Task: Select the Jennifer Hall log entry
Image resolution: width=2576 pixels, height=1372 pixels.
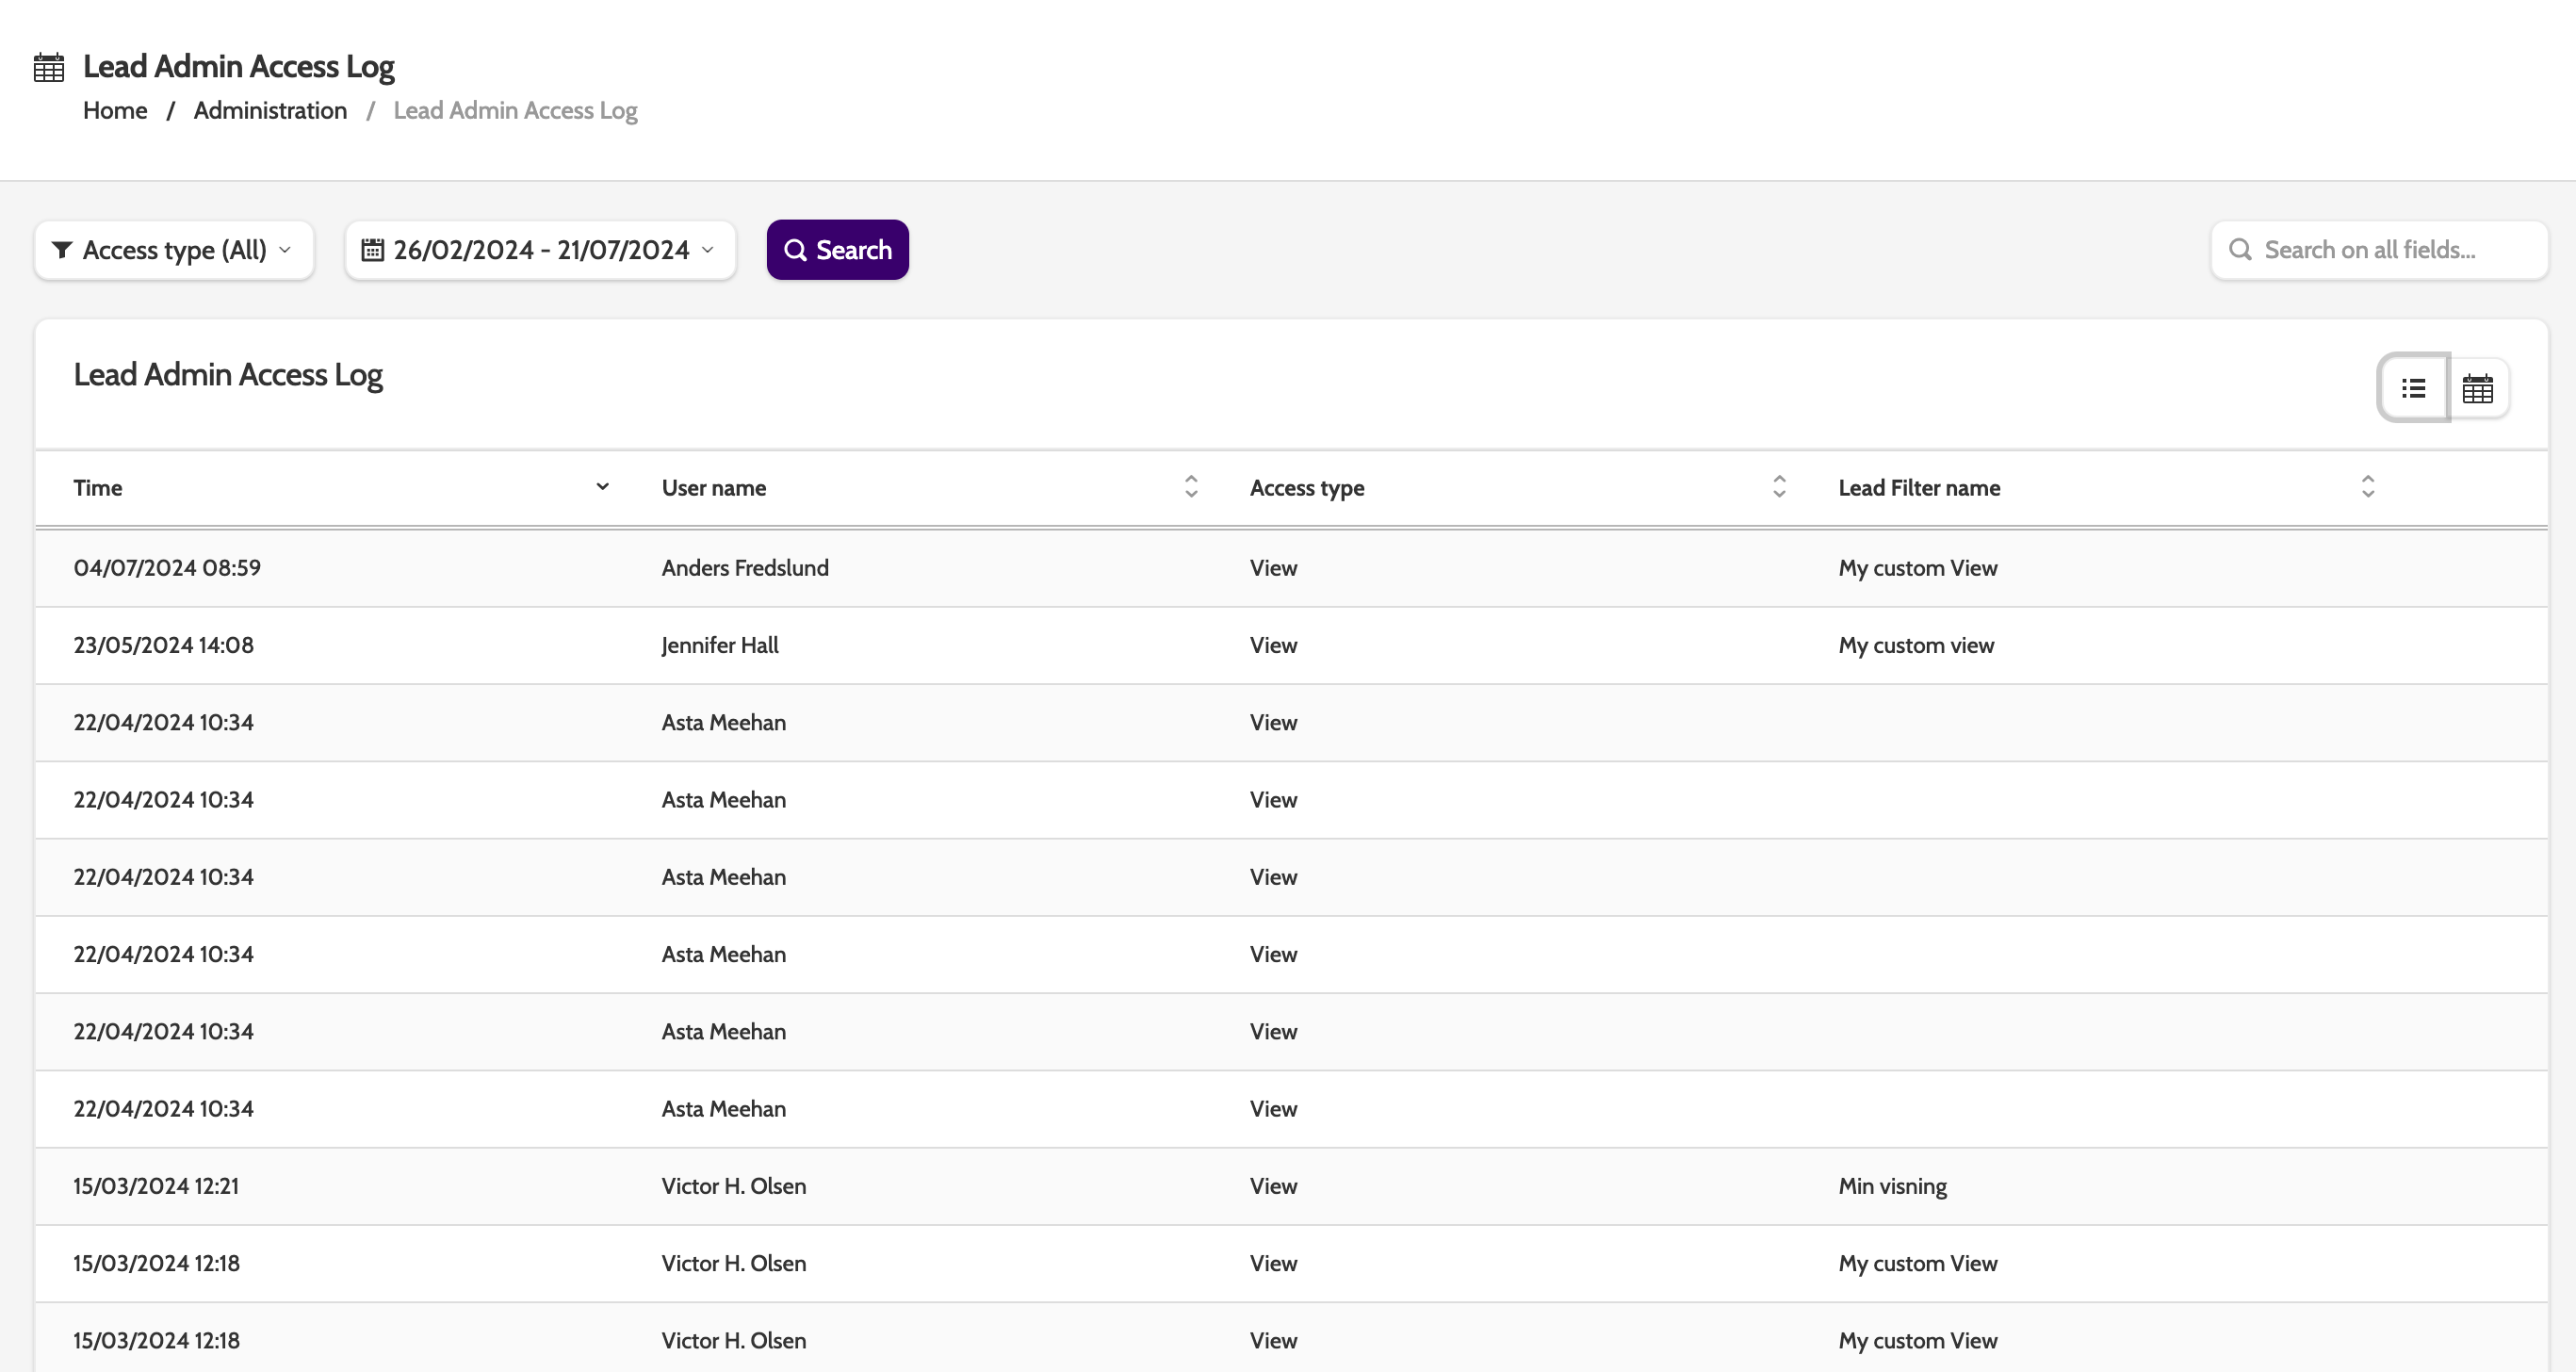Action: coord(719,645)
